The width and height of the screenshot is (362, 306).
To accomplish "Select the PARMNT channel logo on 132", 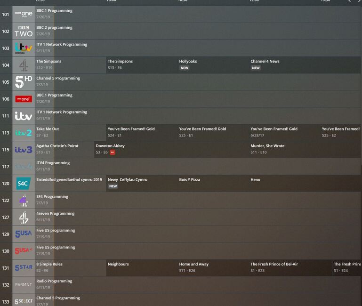I will (x=24, y=285).
